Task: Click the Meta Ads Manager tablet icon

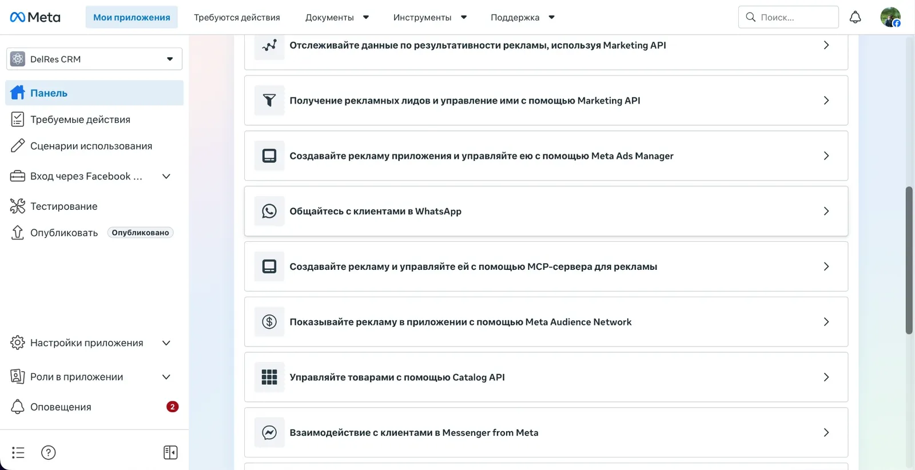Action: [x=269, y=156]
